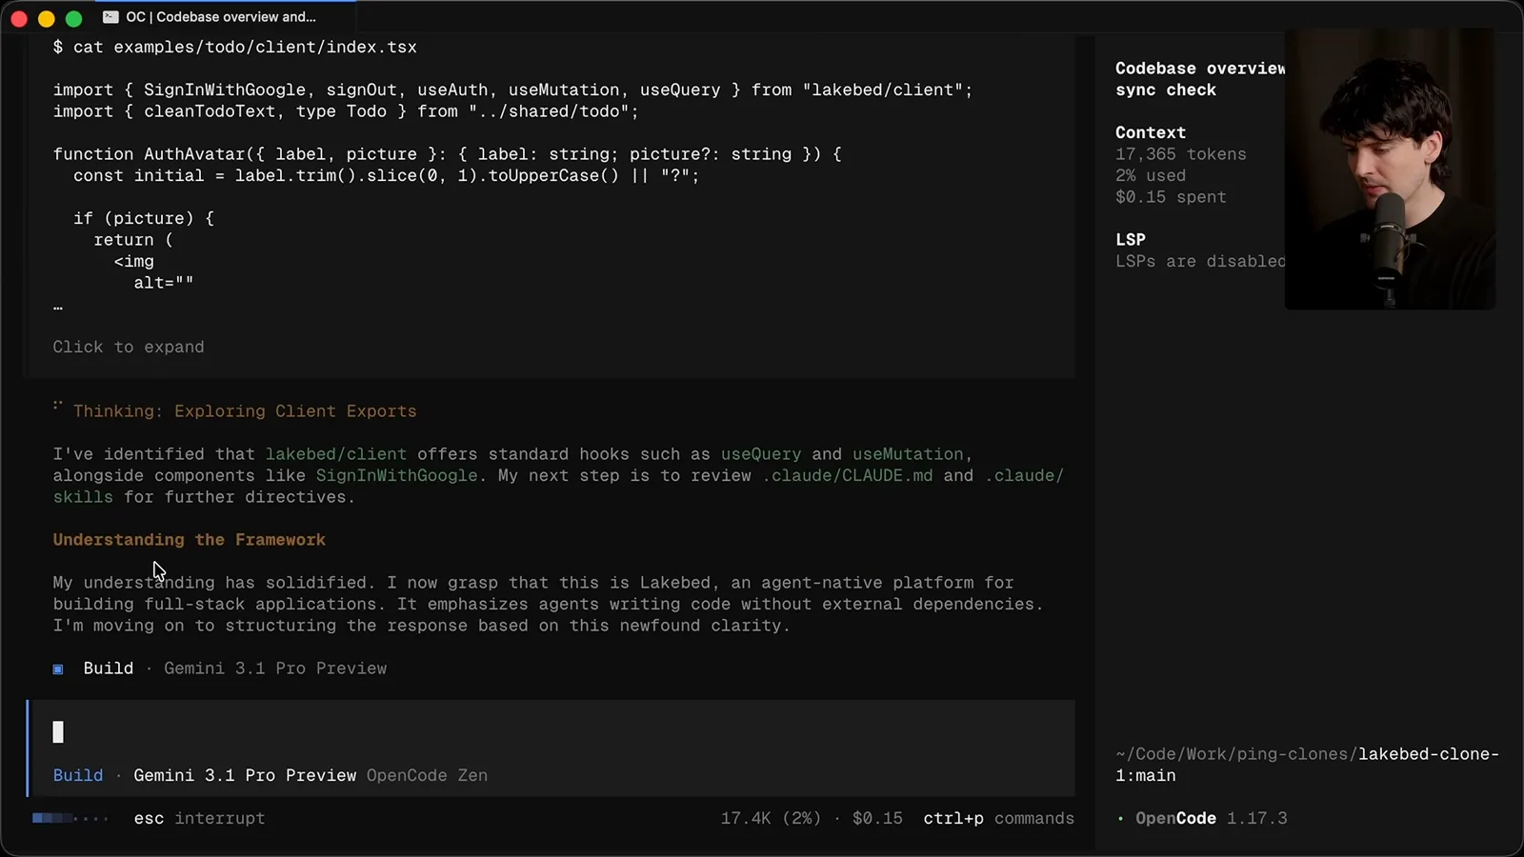Click the webcam overlay video thumbnail
The width and height of the screenshot is (1524, 857).
click(1390, 169)
